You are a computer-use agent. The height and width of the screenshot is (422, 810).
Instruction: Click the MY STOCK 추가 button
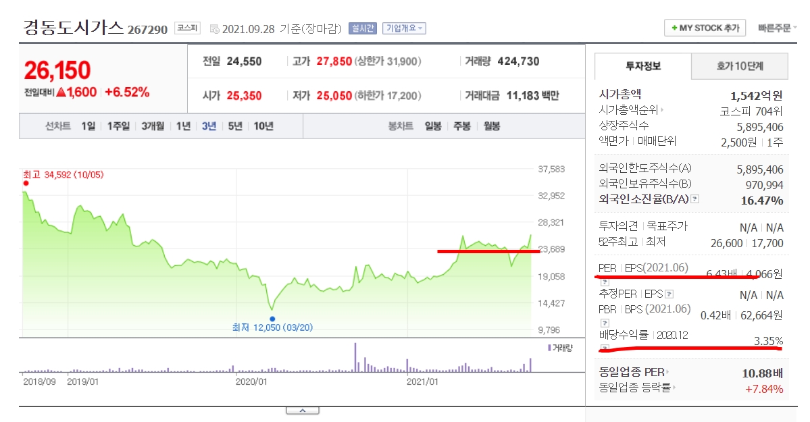coord(705,28)
